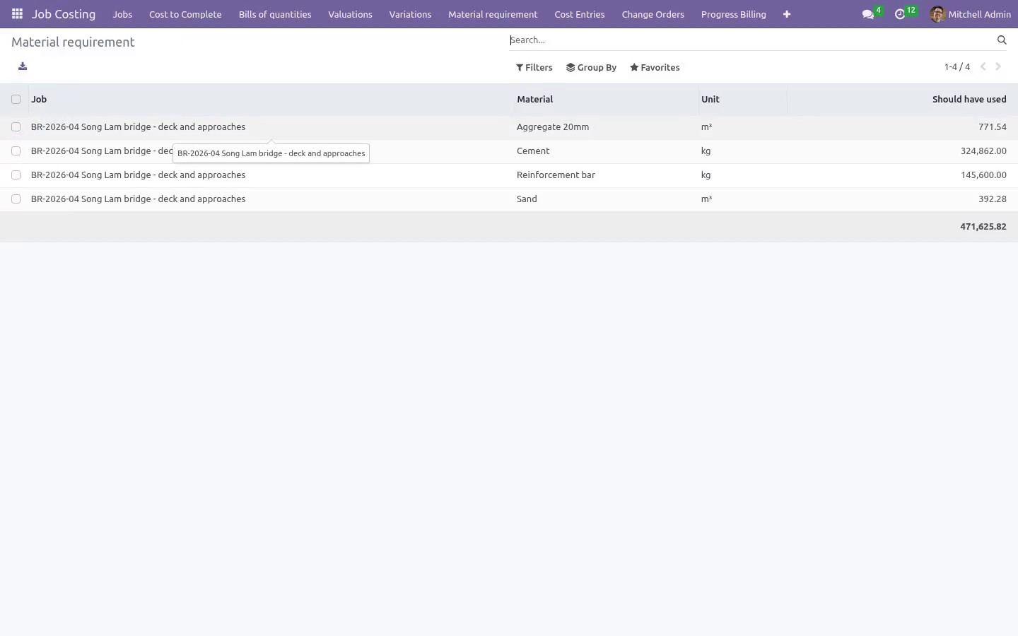
Task: Select the Cement row checkbox
Action: tap(16, 151)
